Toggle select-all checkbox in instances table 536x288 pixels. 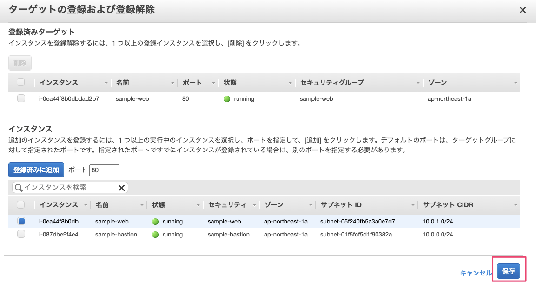click(21, 205)
